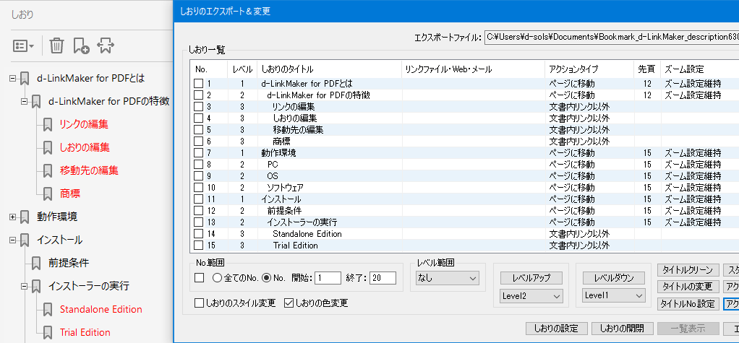739x343 pixels.
Task: Toggle the No範囲 checkbox
Action: pos(200,278)
